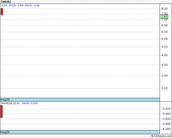This screenshot has height=138, width=172.
Task: Click the -3.800 MACD axis label
Action: coord(166,124)
